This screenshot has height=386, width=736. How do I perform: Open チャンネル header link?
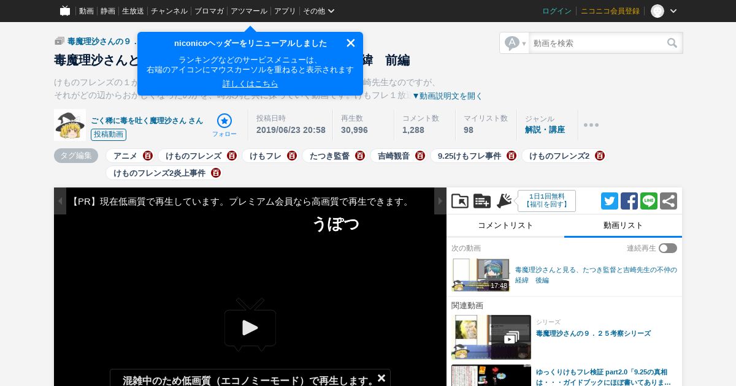point(169,11)
